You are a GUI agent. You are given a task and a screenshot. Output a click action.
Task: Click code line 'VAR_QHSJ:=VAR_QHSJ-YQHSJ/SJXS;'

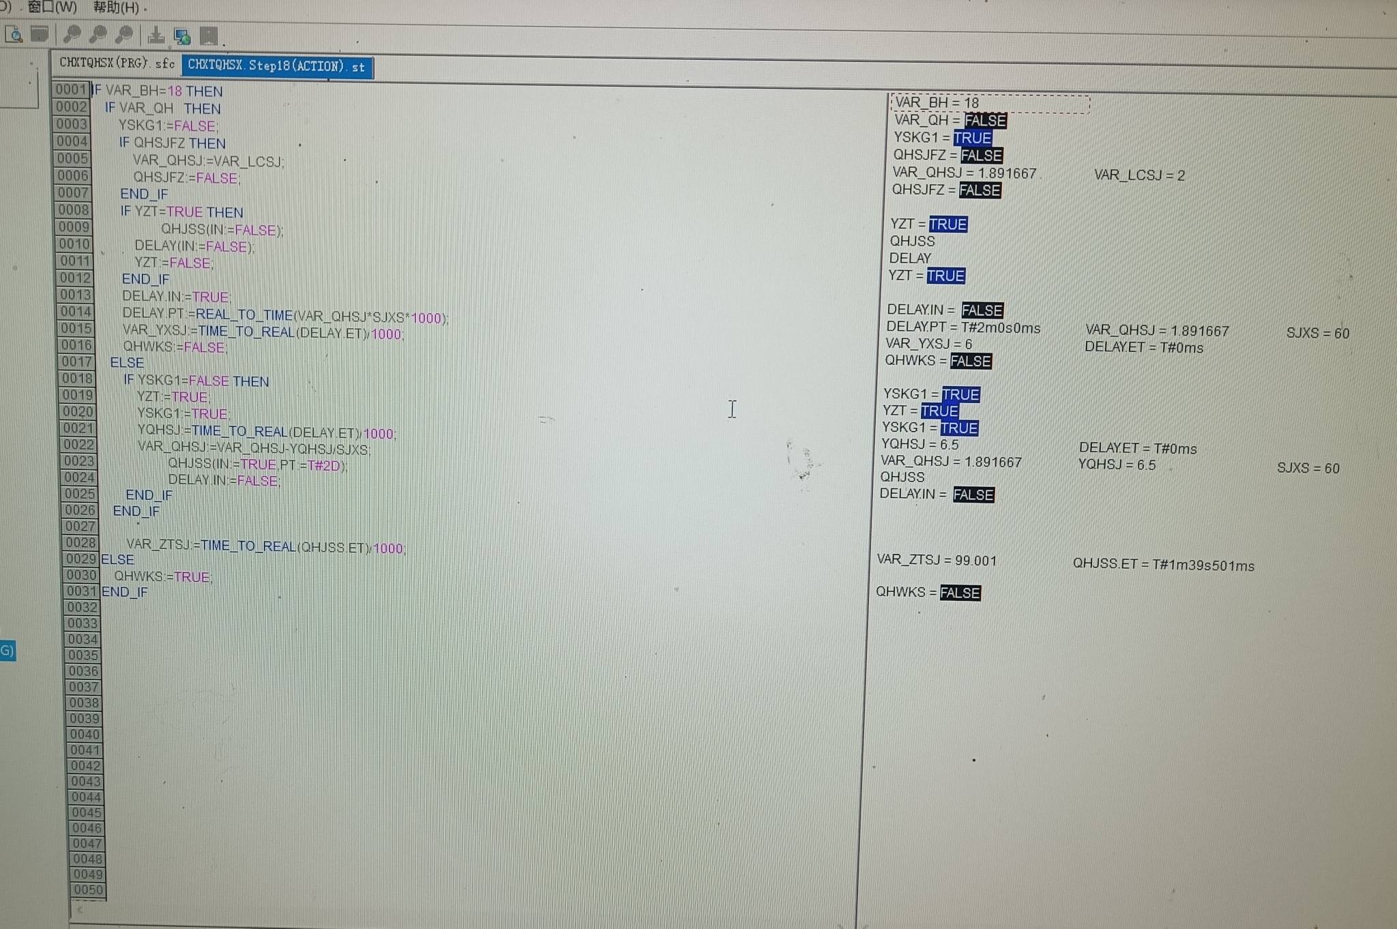[x=254, y=448]
